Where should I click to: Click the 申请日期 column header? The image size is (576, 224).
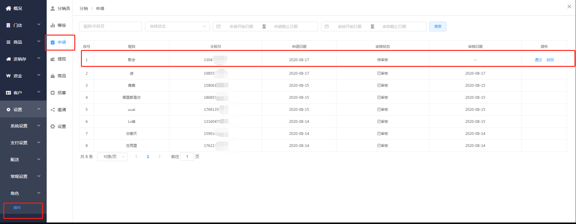point(299,47)
